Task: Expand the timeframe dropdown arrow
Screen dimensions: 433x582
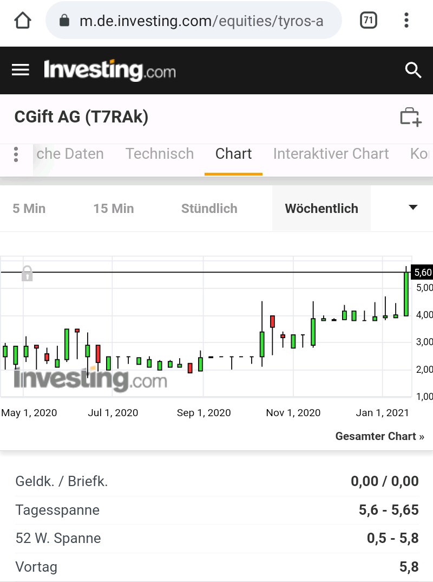Action: [x=413, y=207]
